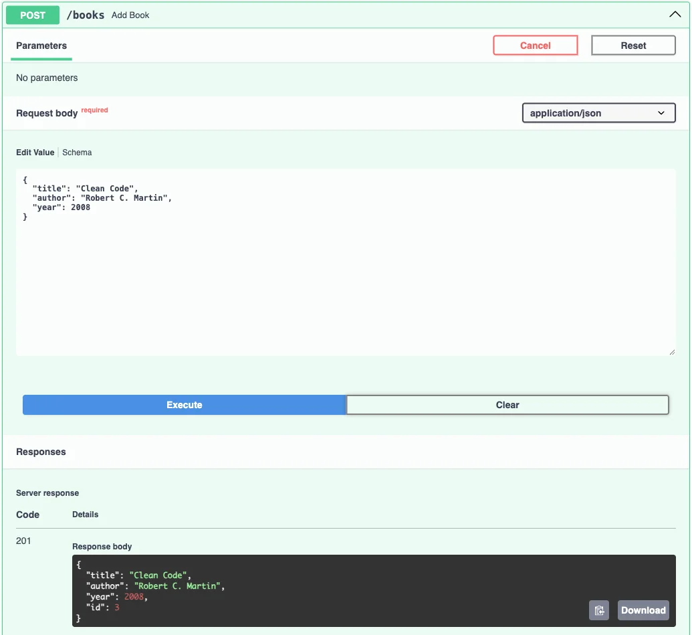The width and height of the screenshot is (692, 635).
Task: Click the "Response body" label
Action: [x=102, y=546]
